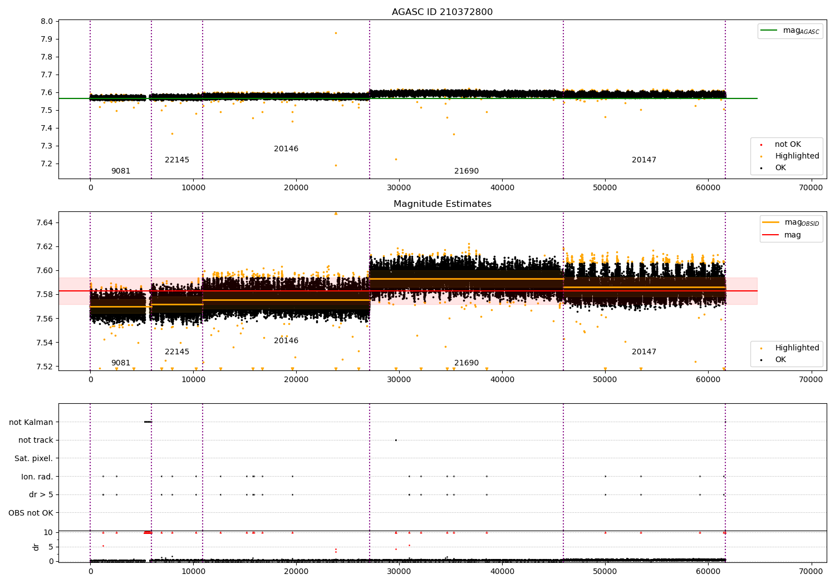Click the 10 tick on dr axis

coord(48,533)
